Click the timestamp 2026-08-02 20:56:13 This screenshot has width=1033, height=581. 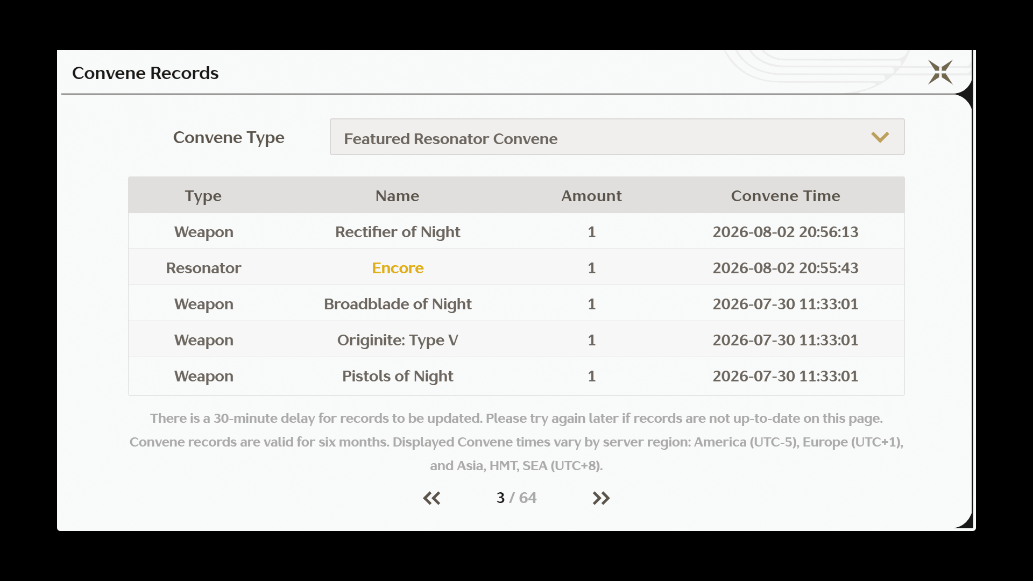[786, 232]
